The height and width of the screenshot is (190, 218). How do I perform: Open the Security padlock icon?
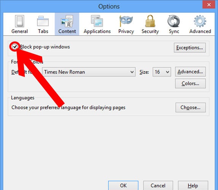[x=150, y=21]
